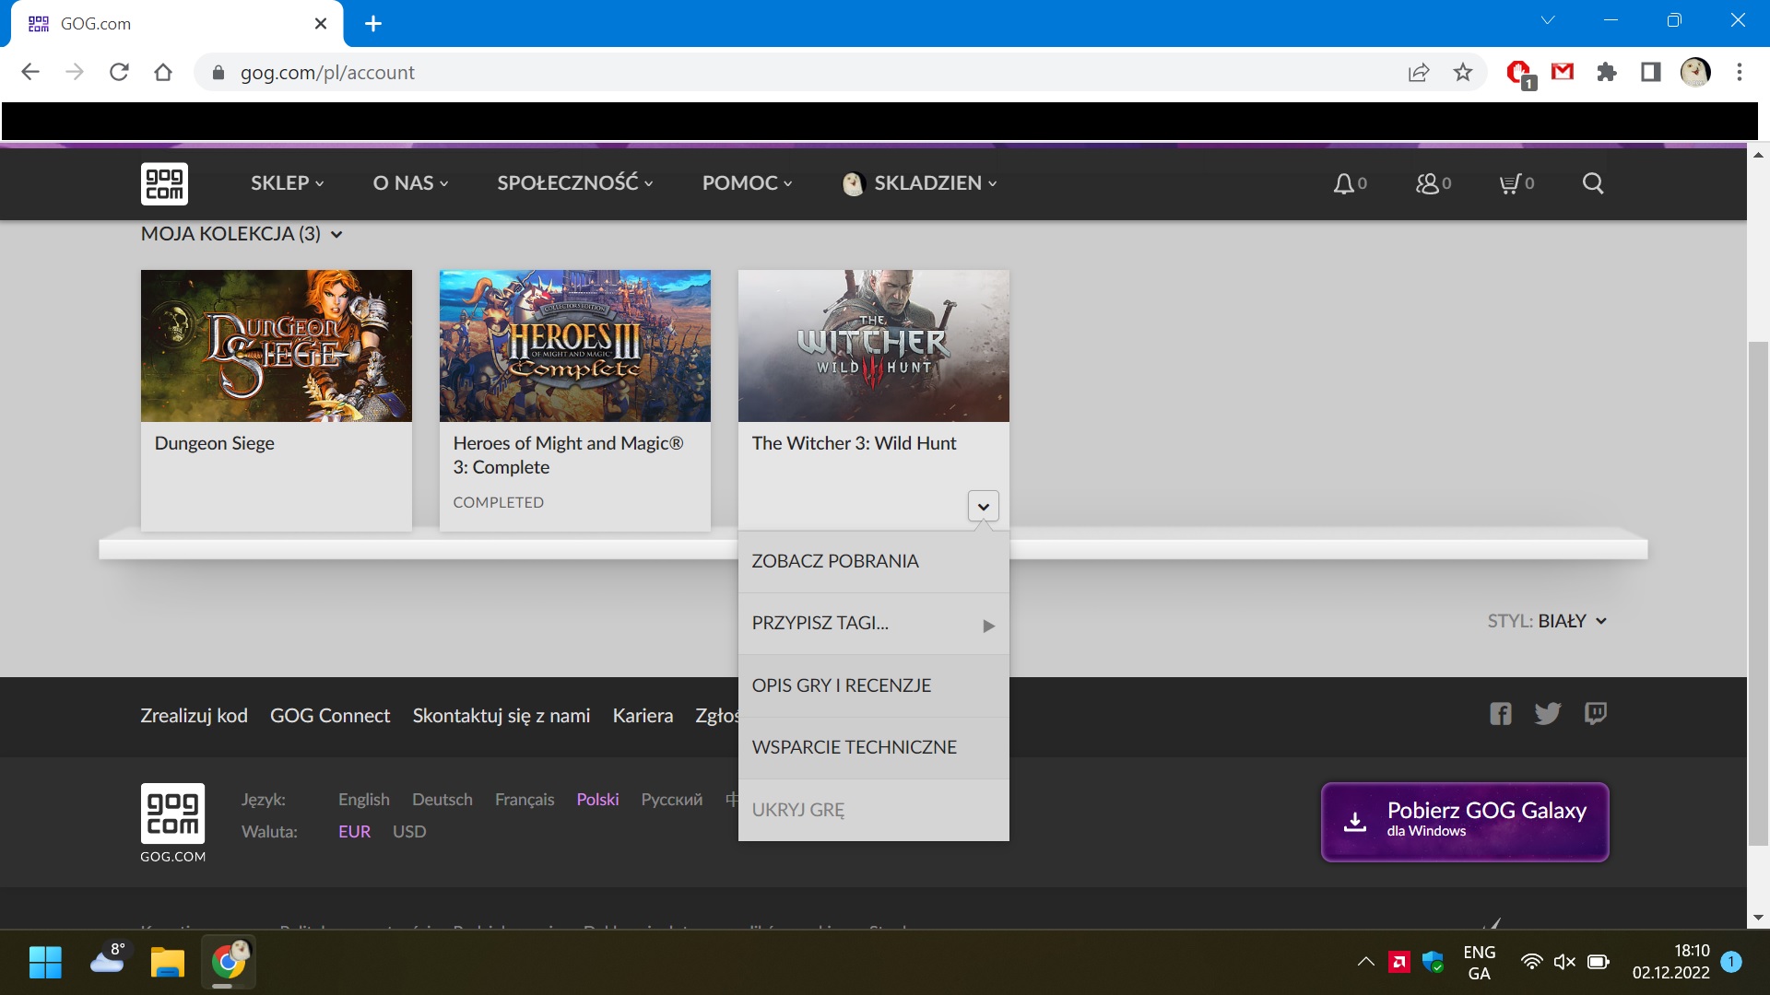Screen dimensions: 1770x995
Task: Open Windows Start menu
Action: click(x=45, y=962)
